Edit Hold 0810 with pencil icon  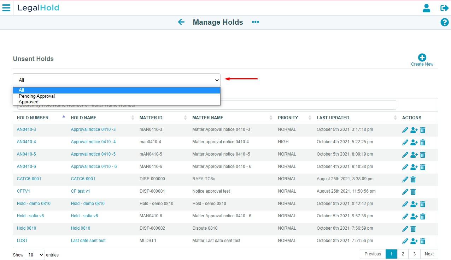click(x=405, y=229)
